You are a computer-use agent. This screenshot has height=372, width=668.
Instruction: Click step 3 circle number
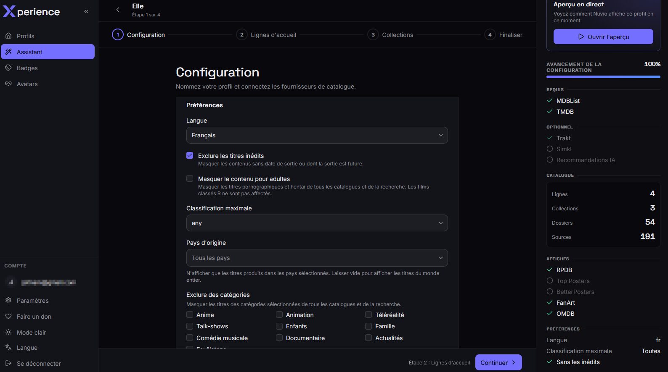(x=373, y=34)
